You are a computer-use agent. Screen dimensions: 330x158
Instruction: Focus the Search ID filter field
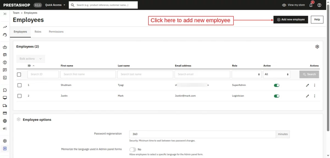coord(43,74)
